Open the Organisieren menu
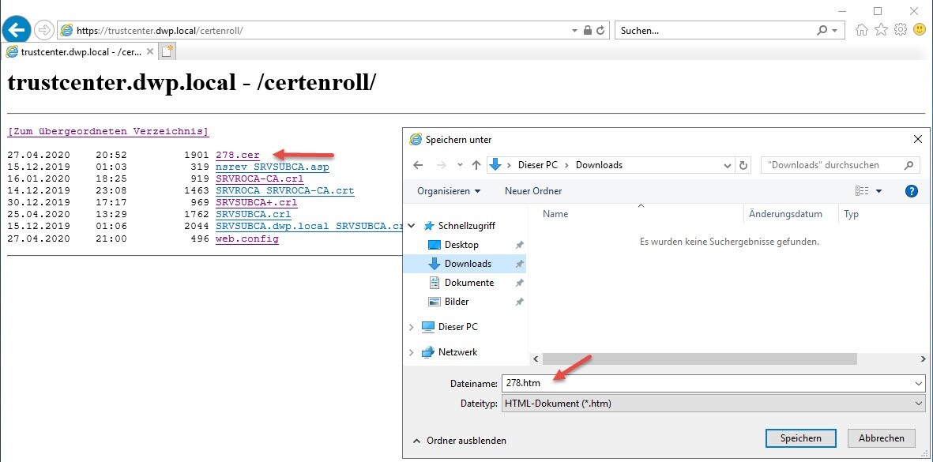The width and height of the screenshot is (933, 462). 449,191
